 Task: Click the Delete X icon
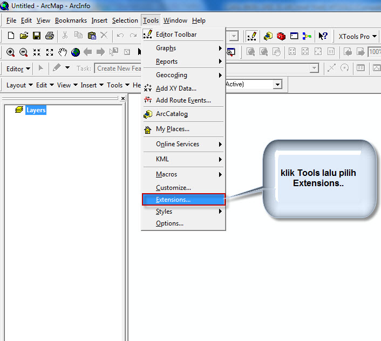coord(104,35)
